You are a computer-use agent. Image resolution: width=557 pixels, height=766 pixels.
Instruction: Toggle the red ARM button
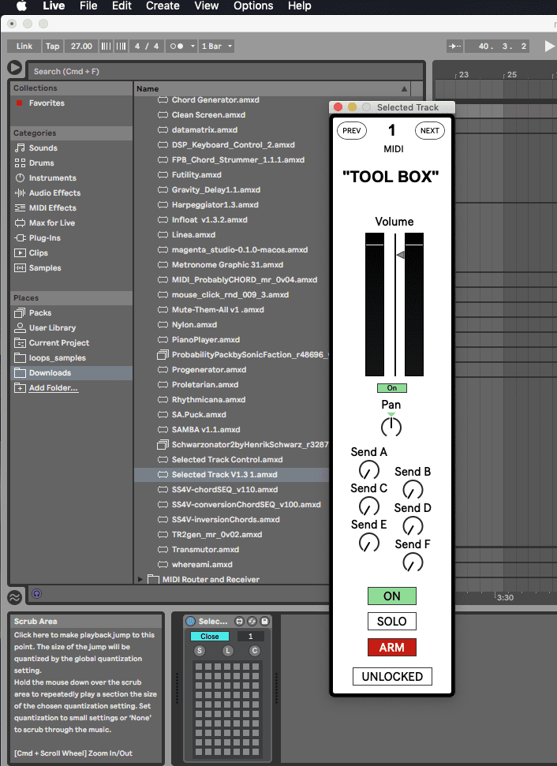pos(392,648)
